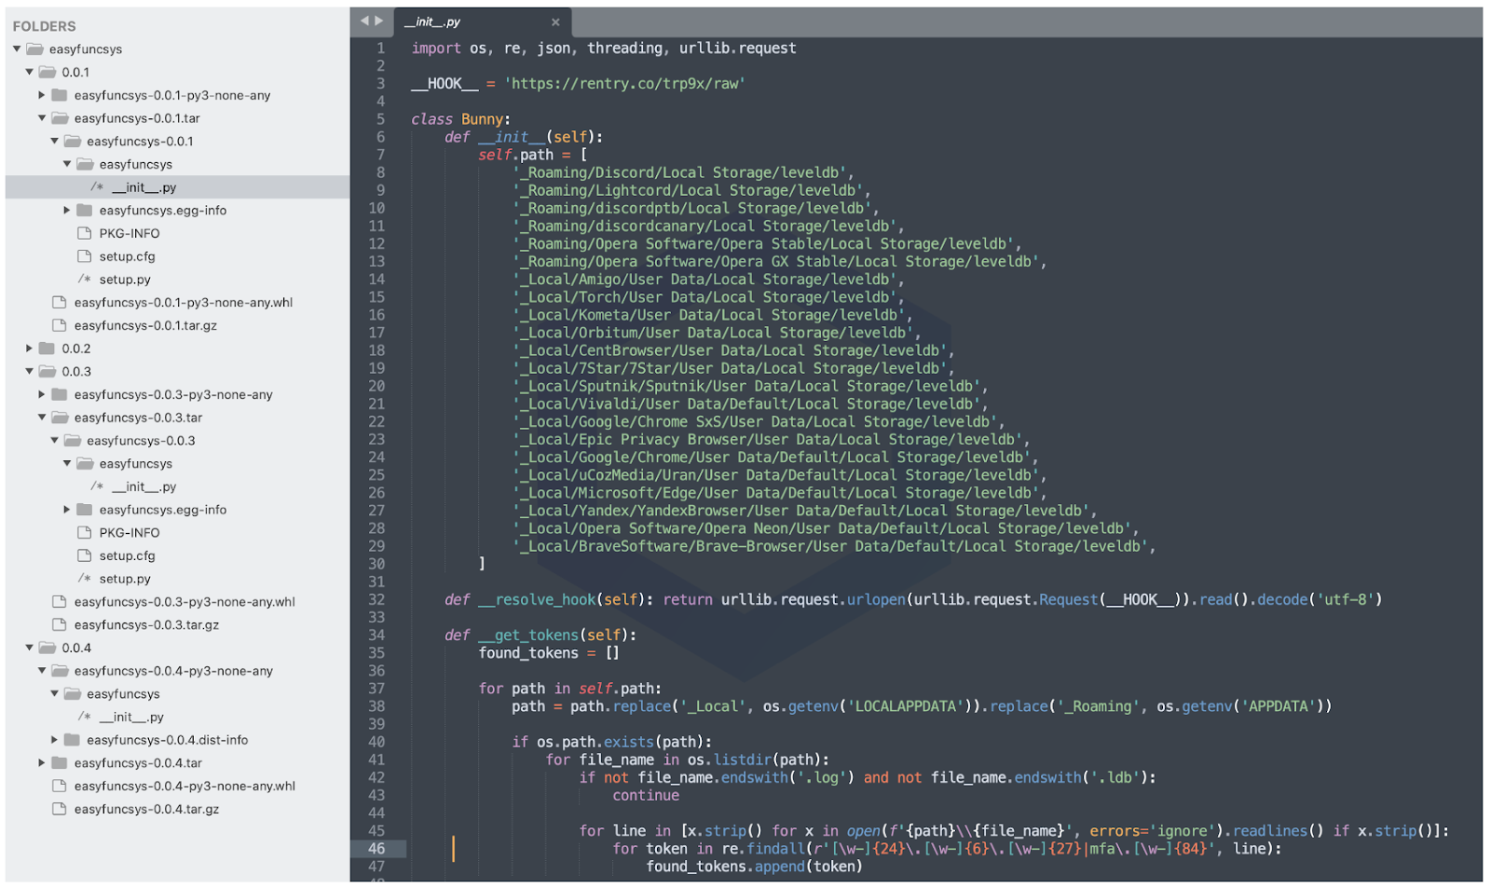This screenshot has width=1491, height=889.
Task: Collapse the easyfuncsys-0.0.1-py3-none-any folder
Action: pos(42,94)
